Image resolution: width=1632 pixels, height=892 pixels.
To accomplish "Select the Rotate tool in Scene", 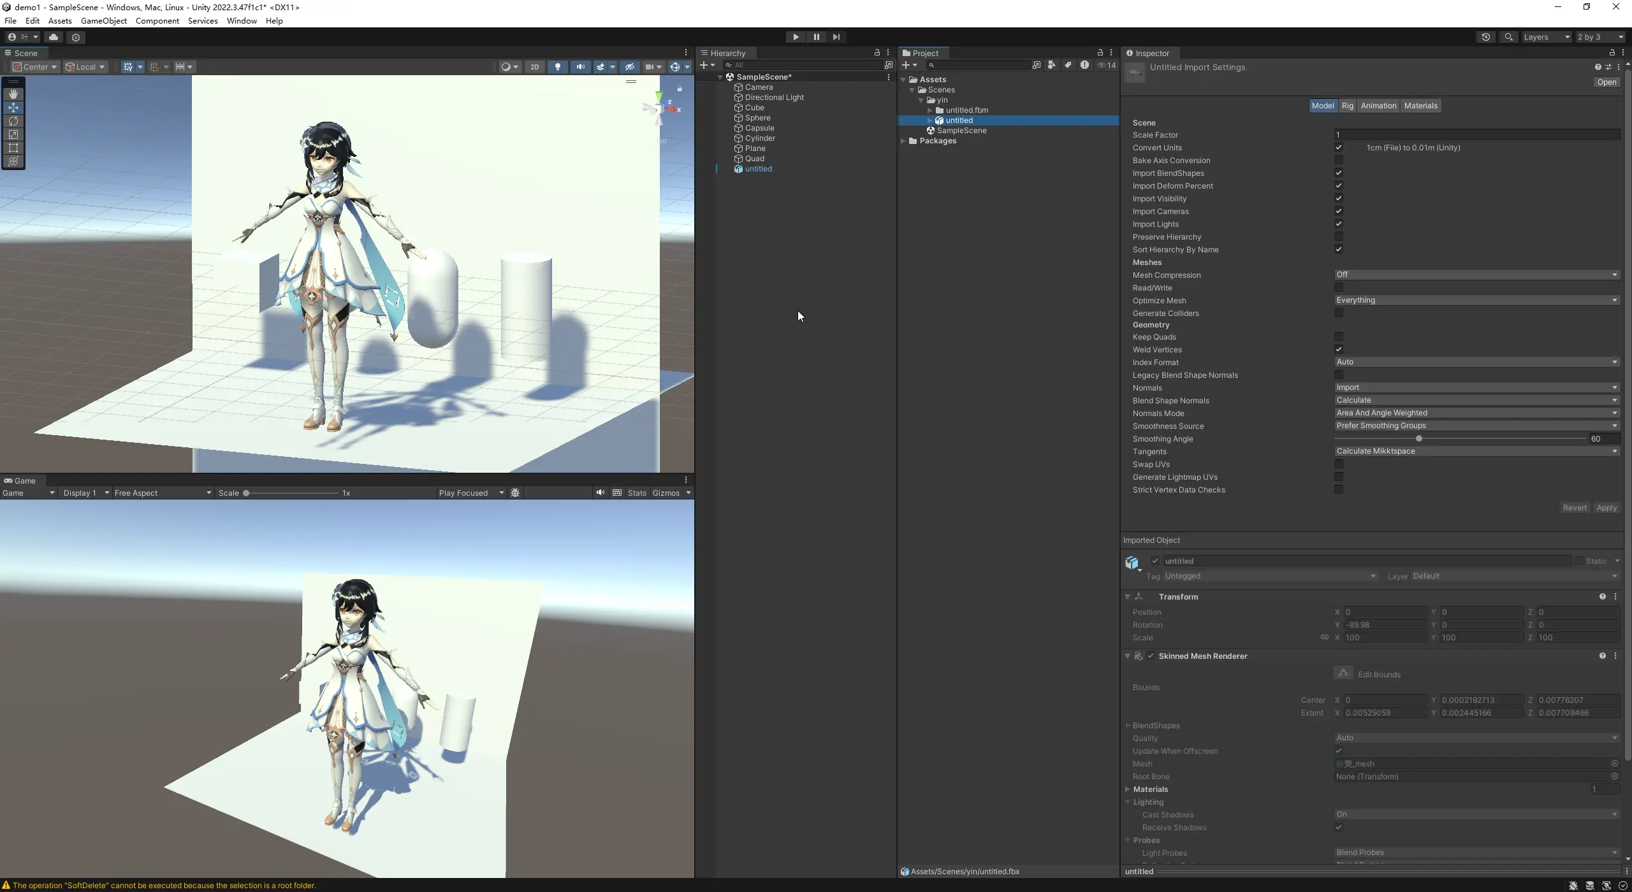I will [13, 121].
